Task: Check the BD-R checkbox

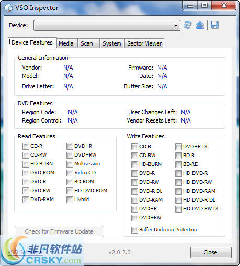Action: (x=178, y=156)
